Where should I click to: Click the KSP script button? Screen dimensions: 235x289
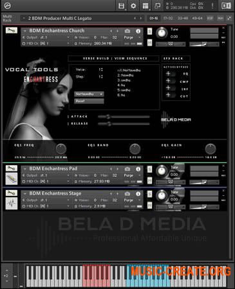coord(210,18)
